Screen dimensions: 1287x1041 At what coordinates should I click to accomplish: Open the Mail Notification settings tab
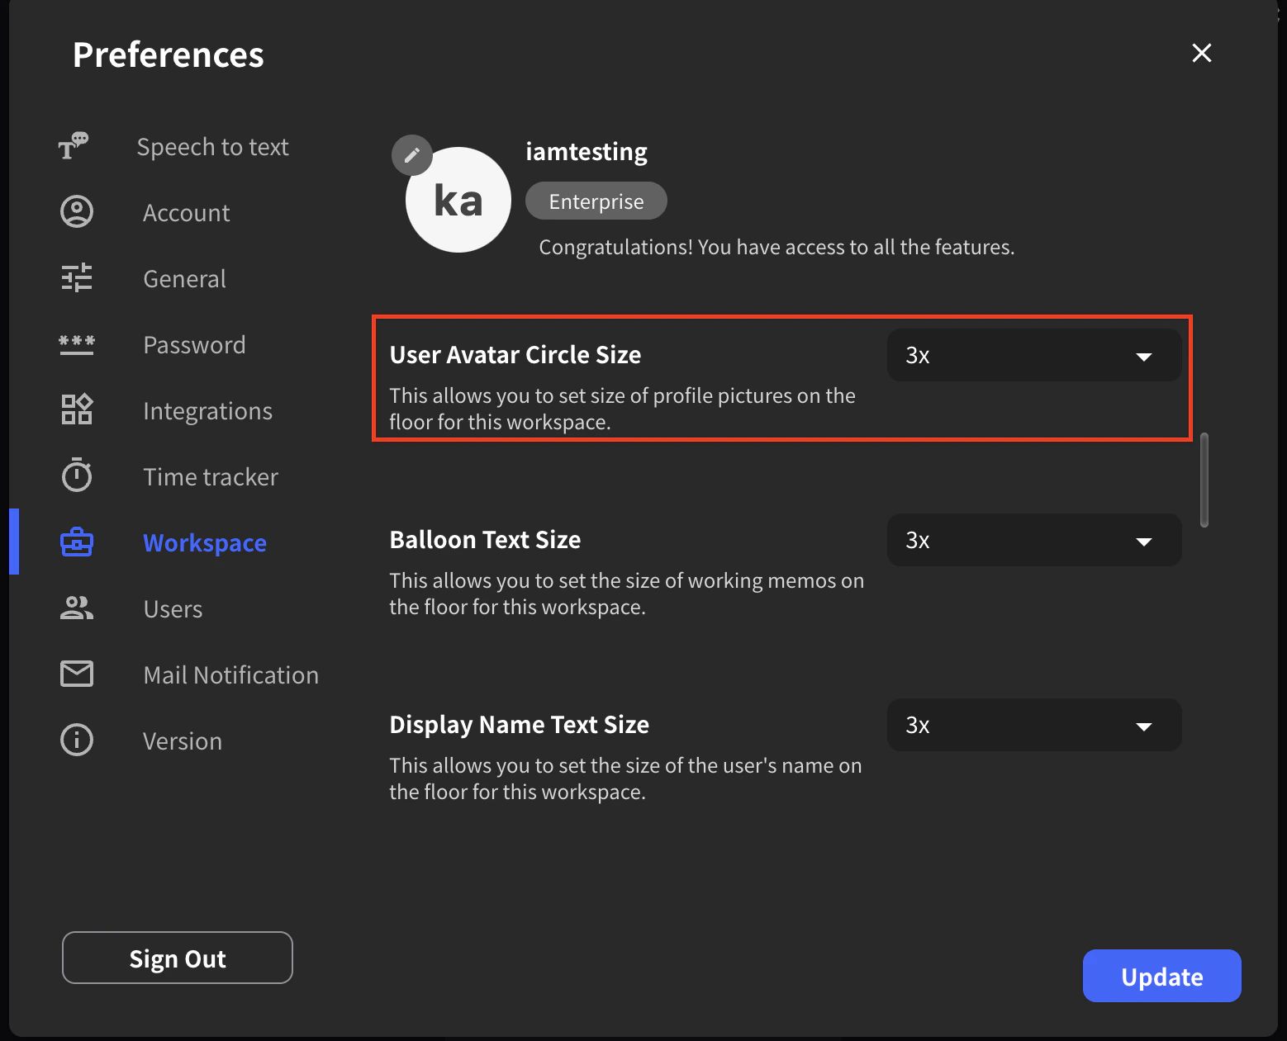pos(230,675)
